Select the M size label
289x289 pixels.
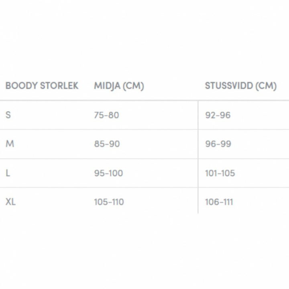pos(10,144)
